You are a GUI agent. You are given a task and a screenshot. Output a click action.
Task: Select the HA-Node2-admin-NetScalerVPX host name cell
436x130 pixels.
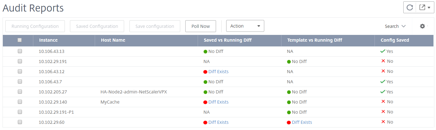pos(134,92)
